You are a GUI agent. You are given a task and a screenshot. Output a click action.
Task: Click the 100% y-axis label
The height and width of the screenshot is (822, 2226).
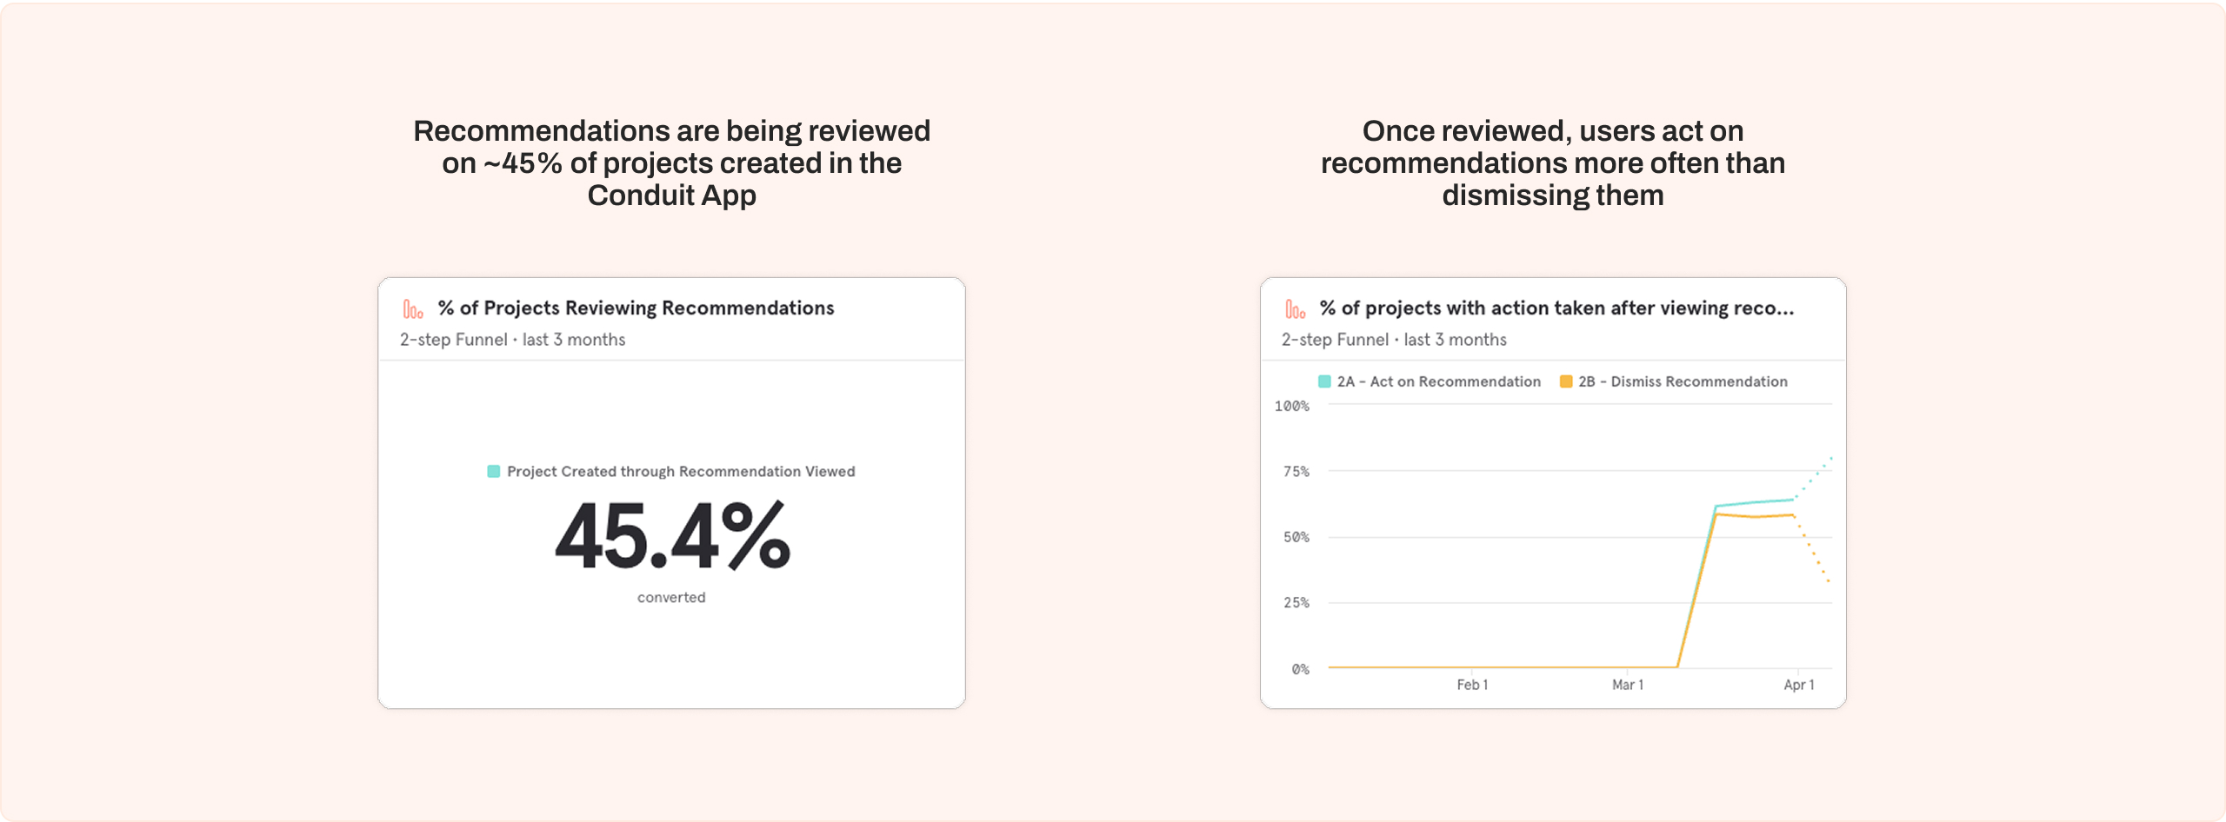[x=1291, y=406]
